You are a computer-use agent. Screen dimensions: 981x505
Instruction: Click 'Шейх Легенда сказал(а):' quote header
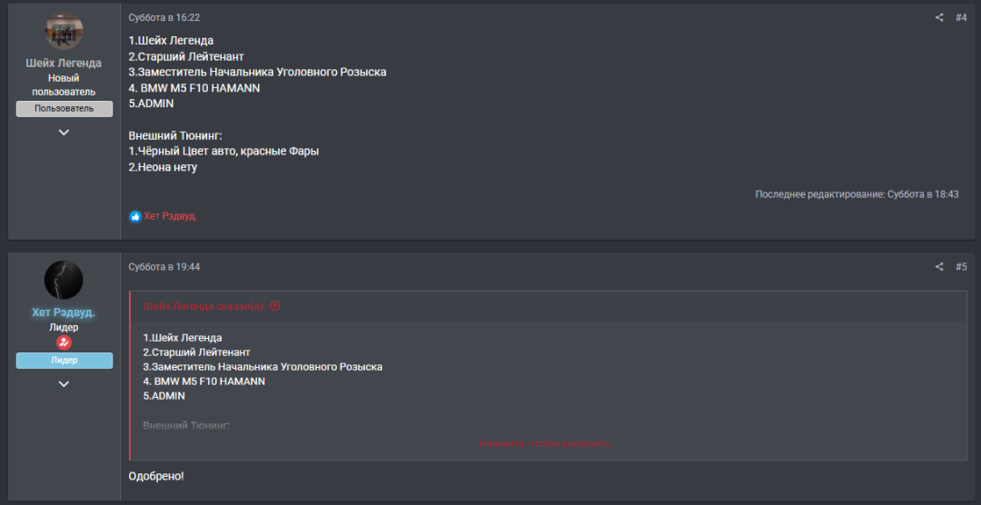point(205,307)
